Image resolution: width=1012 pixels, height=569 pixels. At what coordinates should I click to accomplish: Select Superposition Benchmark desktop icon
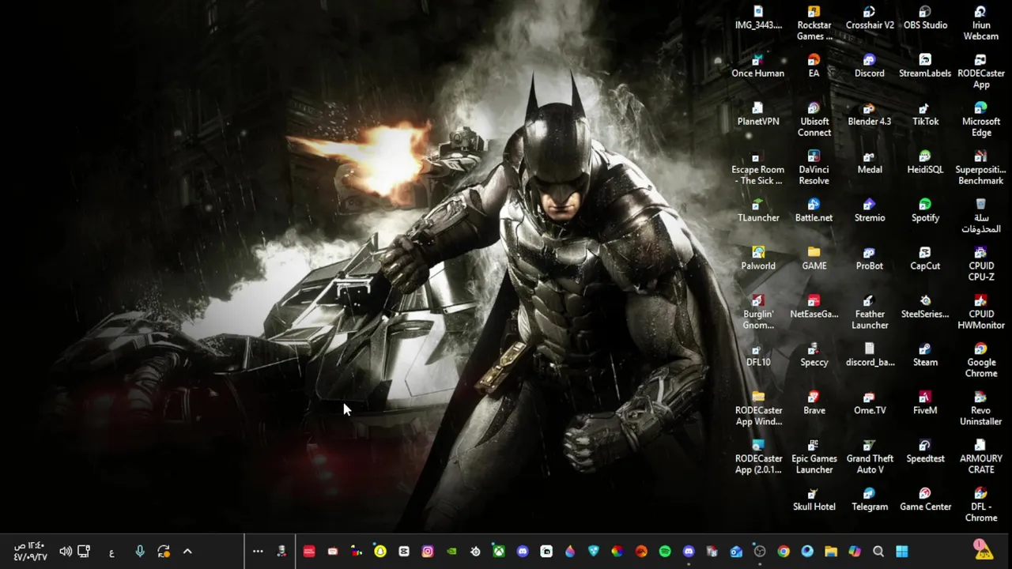pos(981,168)
